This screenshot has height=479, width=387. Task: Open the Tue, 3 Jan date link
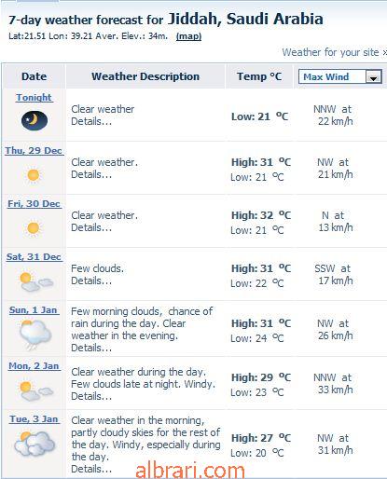tap(34, 418)
